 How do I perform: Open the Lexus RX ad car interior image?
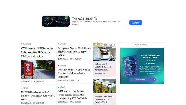56,21
